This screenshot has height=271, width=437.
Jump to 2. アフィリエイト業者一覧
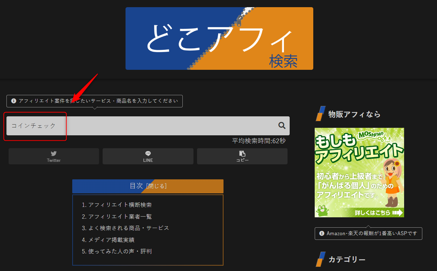tap(117, 217)
